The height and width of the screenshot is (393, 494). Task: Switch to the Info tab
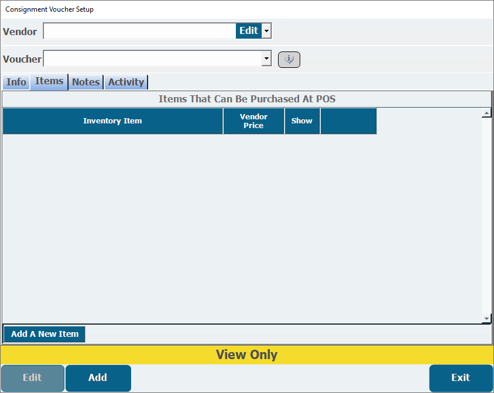tap(16, 82)
